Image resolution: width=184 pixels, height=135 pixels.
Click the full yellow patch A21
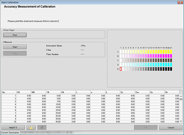tap(171, 52)
